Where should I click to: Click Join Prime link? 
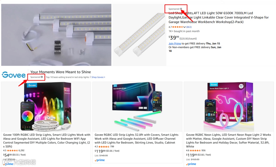point(175,43)
